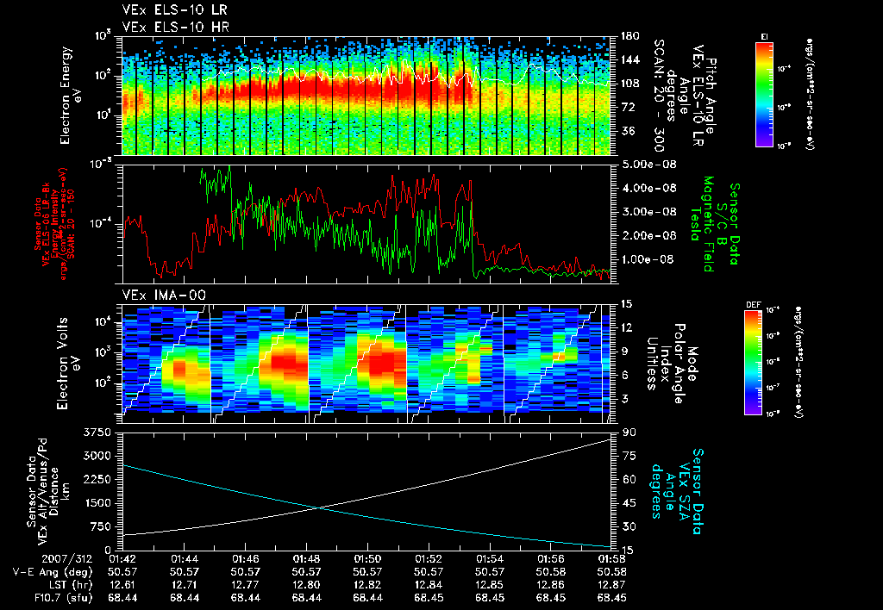Click the magnetic field tick '3.00e-08'
This screenshot has height=610, width=883.
tap(649, 212)
